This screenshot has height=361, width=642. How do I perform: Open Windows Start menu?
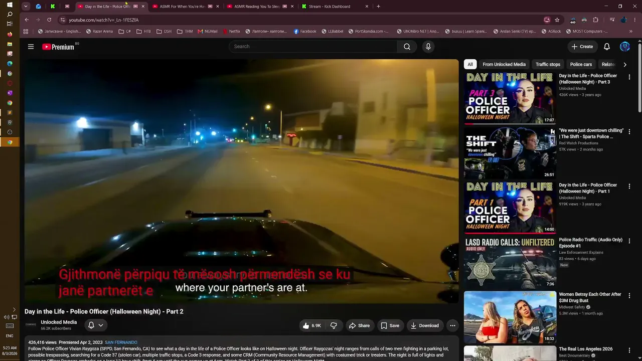point(10,5)
